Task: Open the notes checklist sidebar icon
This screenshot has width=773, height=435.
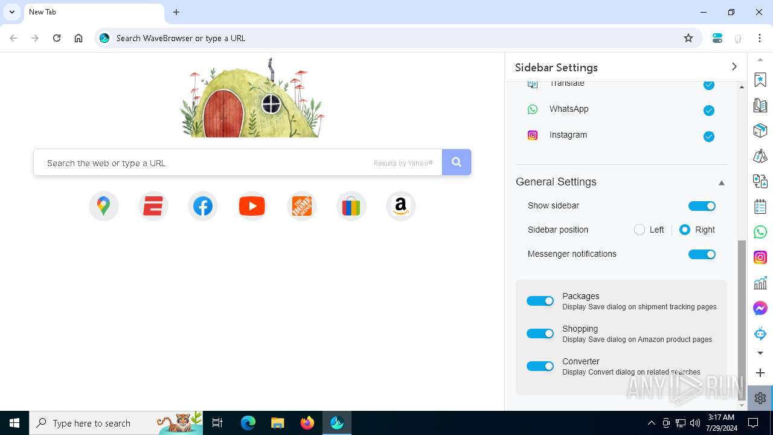Action: pyautogui.click(x=760, y=207)
